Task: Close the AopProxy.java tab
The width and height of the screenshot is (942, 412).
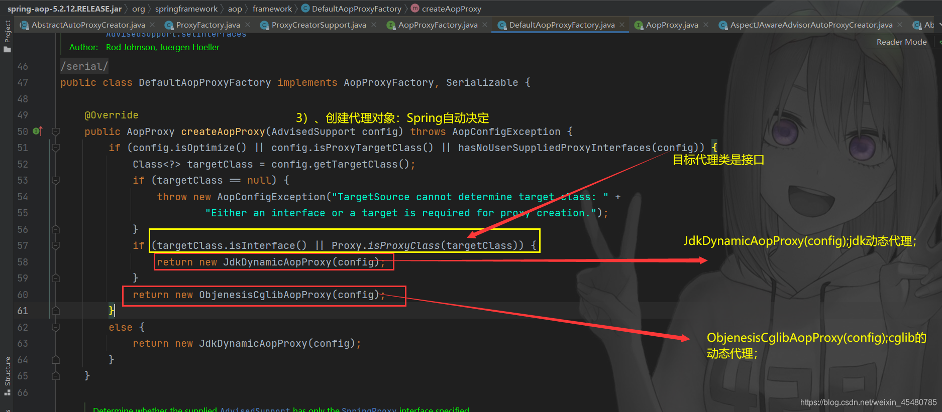Action: 706,25
